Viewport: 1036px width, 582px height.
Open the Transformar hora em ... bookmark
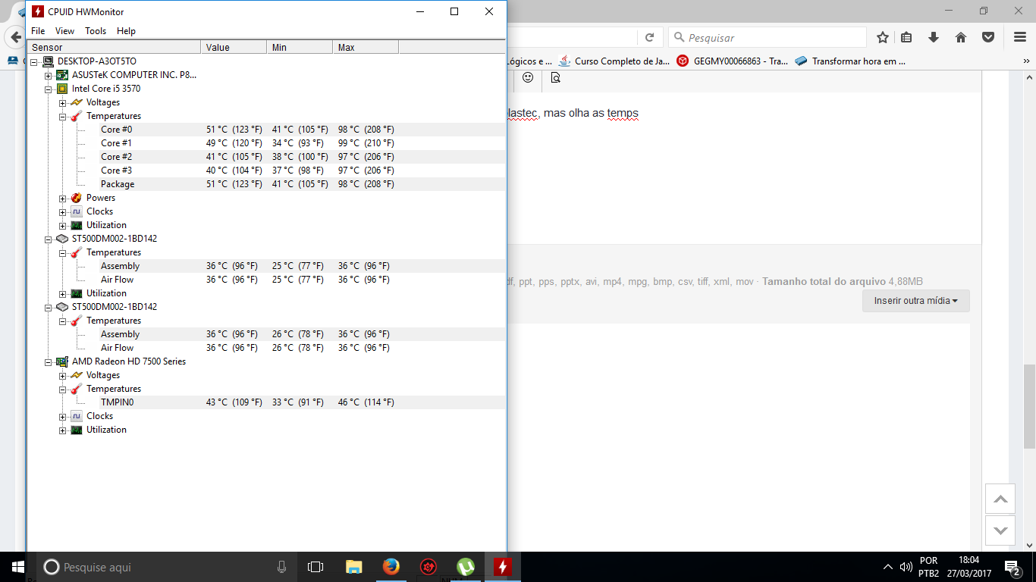click(x=850, y=61)
